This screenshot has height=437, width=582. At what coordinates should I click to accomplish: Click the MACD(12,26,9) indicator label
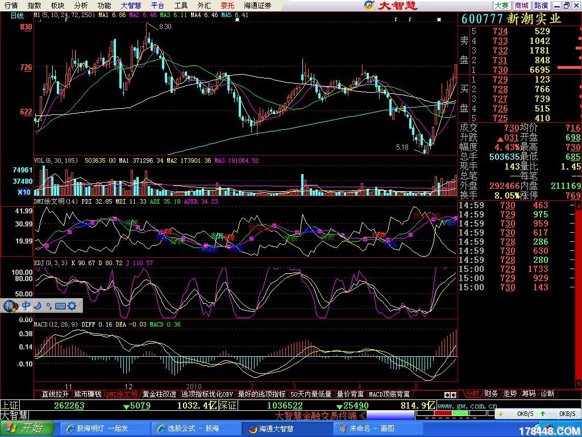click(x=56, y=324)
